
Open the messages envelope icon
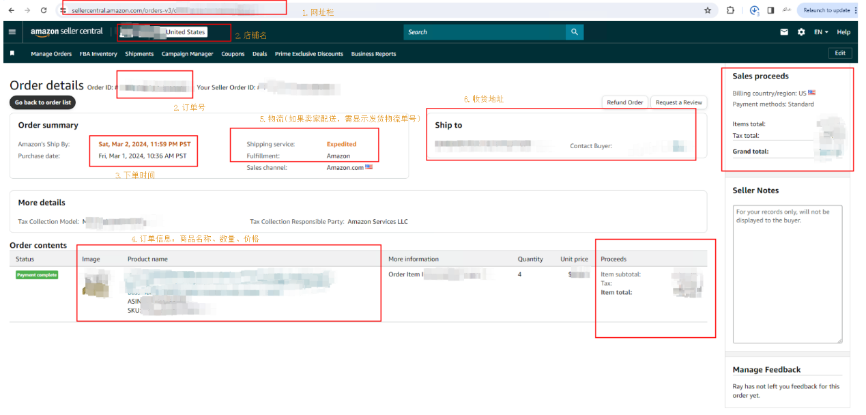[x=784, y=32]
